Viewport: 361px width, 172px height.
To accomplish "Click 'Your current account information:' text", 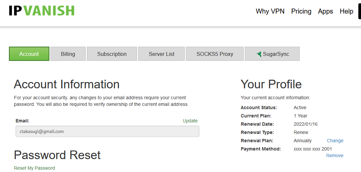I will point(275,98).
